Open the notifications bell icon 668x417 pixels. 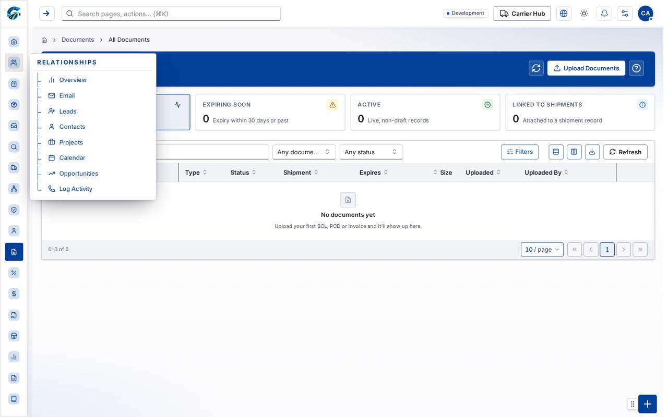(604, 14)
